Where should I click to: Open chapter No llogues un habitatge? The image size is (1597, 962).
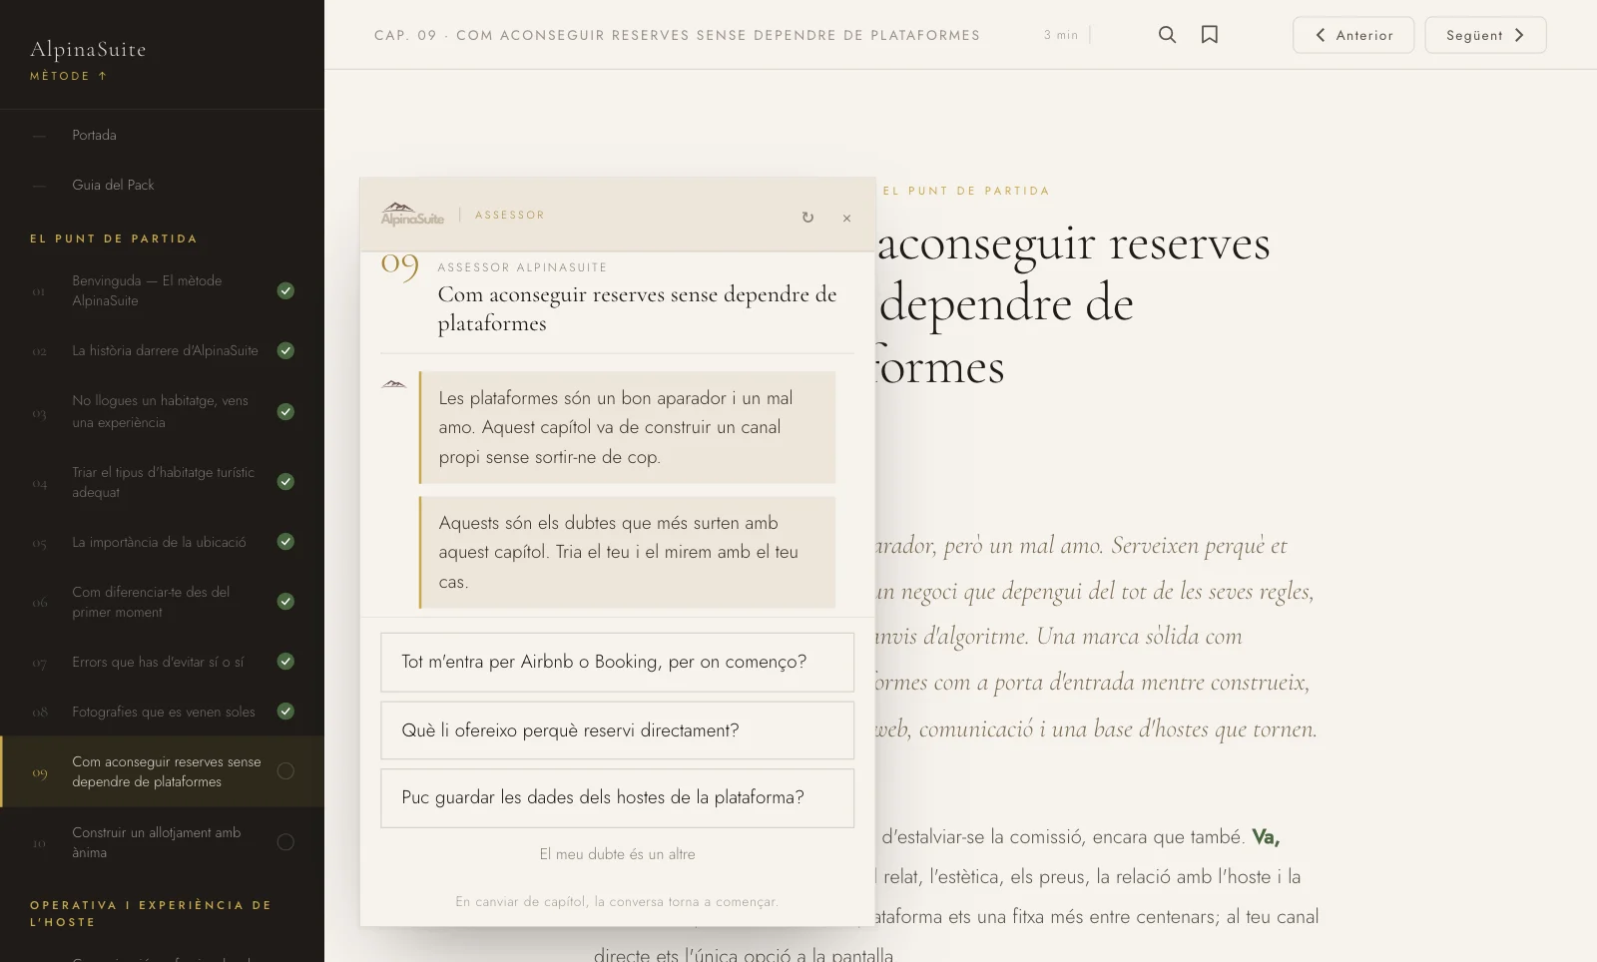(x=162, y=411)
